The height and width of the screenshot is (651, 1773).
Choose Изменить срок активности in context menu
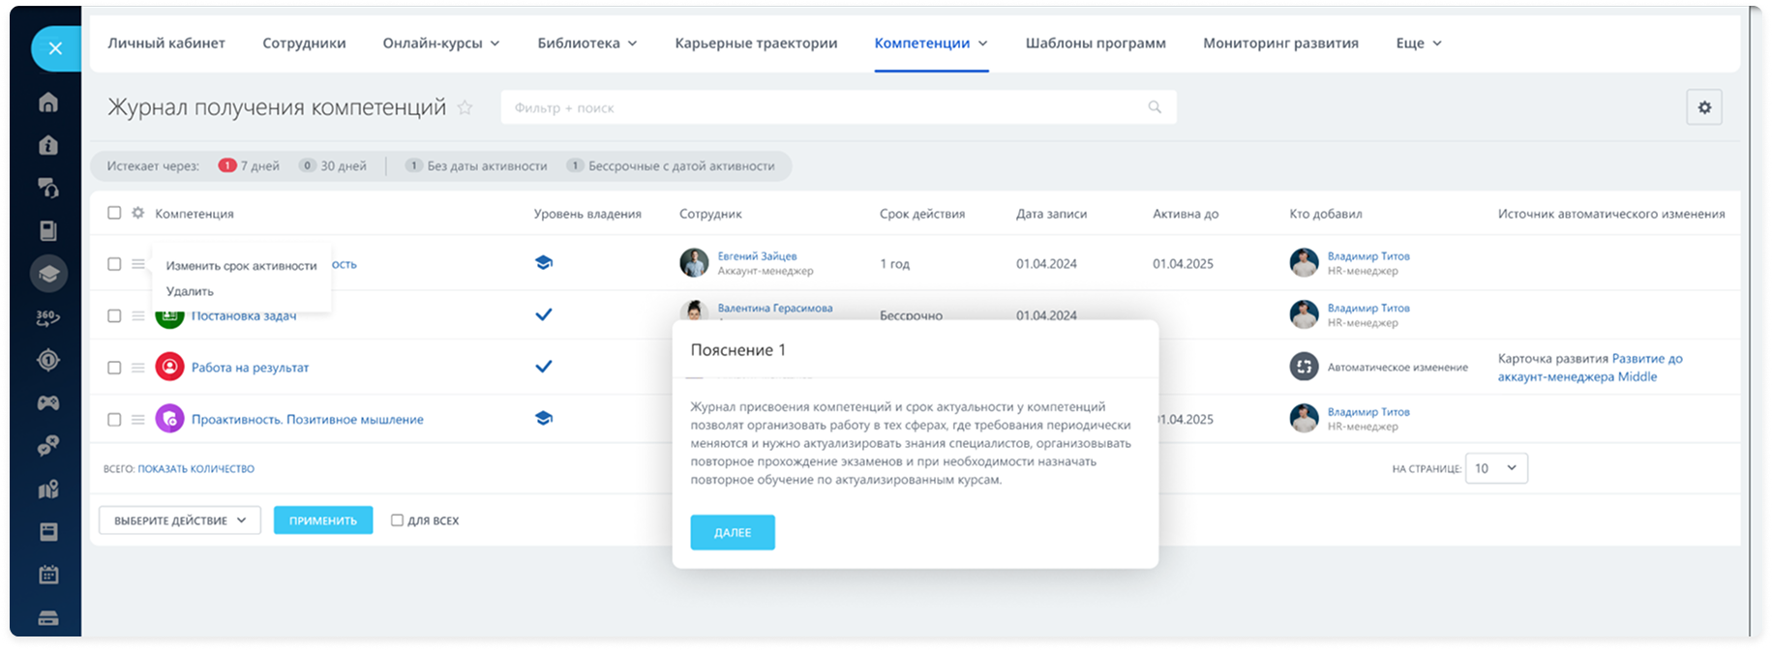(241, 265)
